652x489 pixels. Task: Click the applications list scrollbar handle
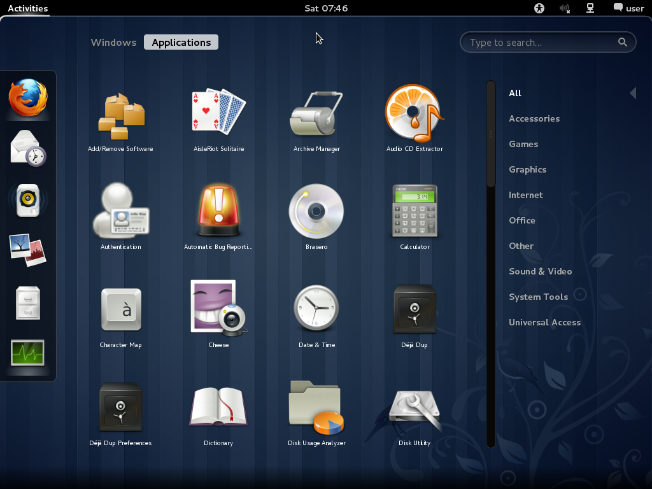[x=491, y=134]
